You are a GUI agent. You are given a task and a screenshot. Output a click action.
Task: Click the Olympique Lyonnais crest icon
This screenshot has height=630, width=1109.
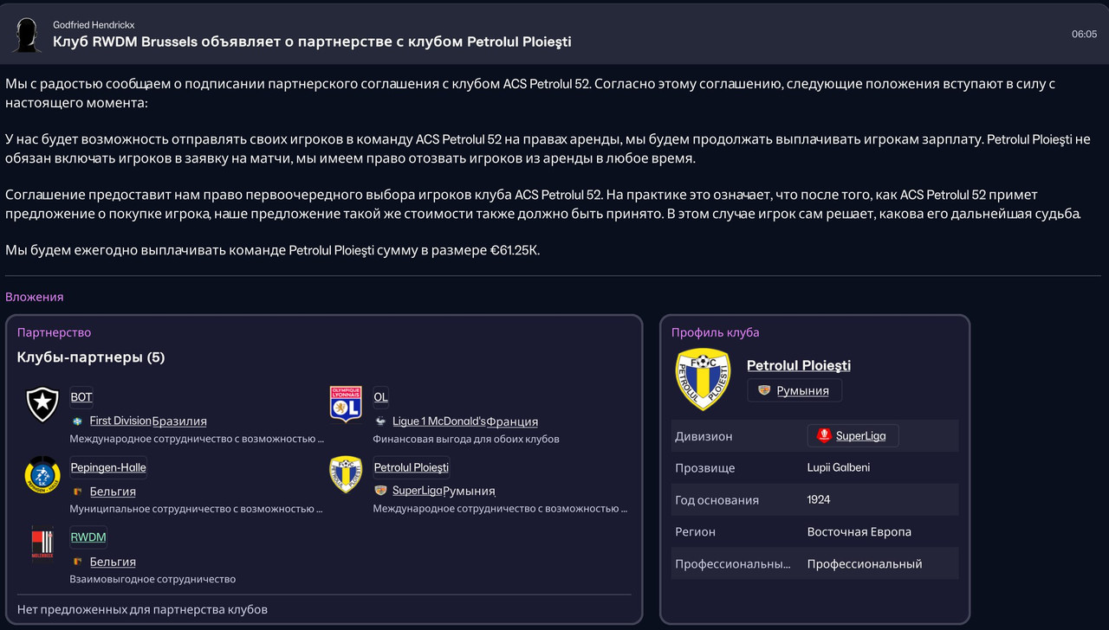[346, 404]
